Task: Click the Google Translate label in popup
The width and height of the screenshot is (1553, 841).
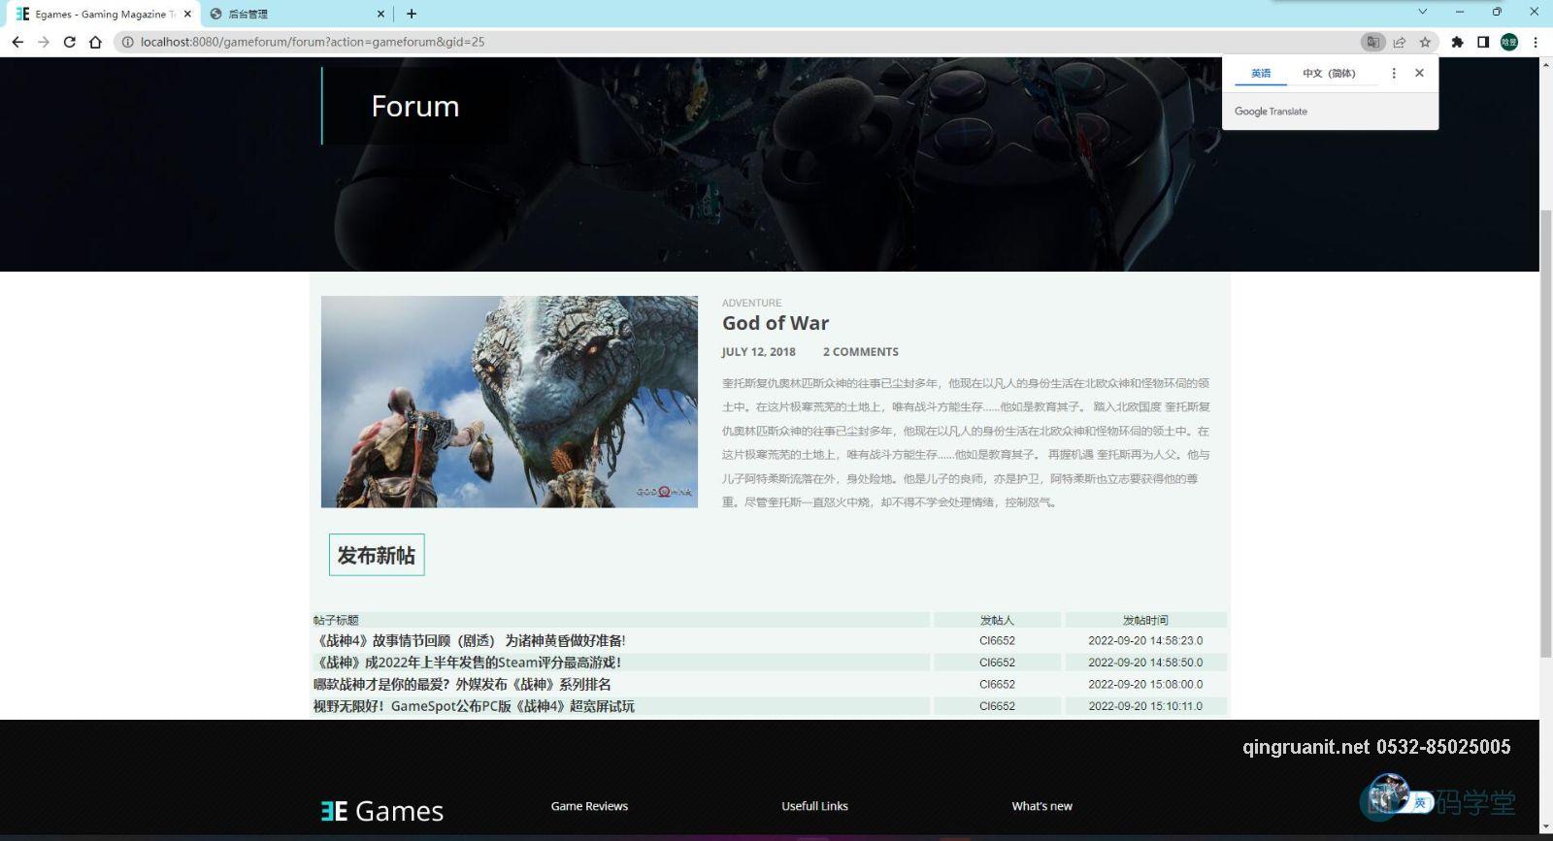Action: (1271, 112)
